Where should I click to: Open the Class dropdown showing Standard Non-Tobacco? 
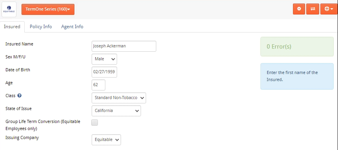coord(119,98)
